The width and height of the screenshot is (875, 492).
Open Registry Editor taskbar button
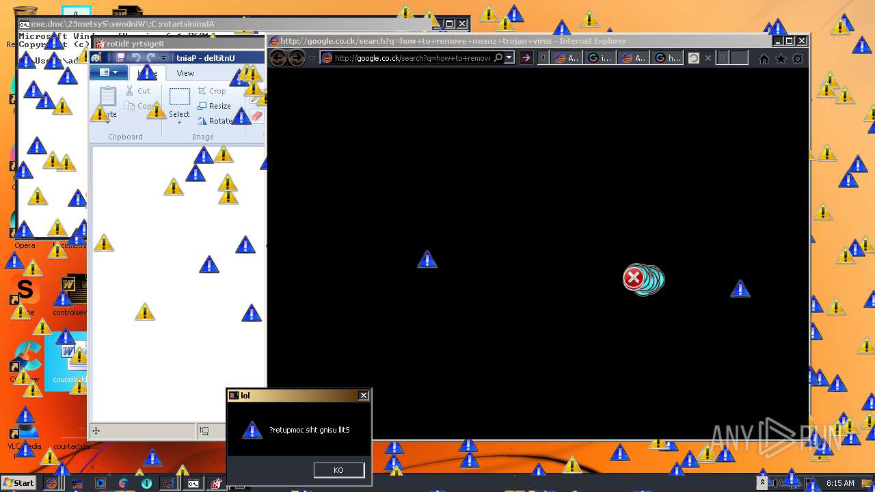(x=216, y=483)
